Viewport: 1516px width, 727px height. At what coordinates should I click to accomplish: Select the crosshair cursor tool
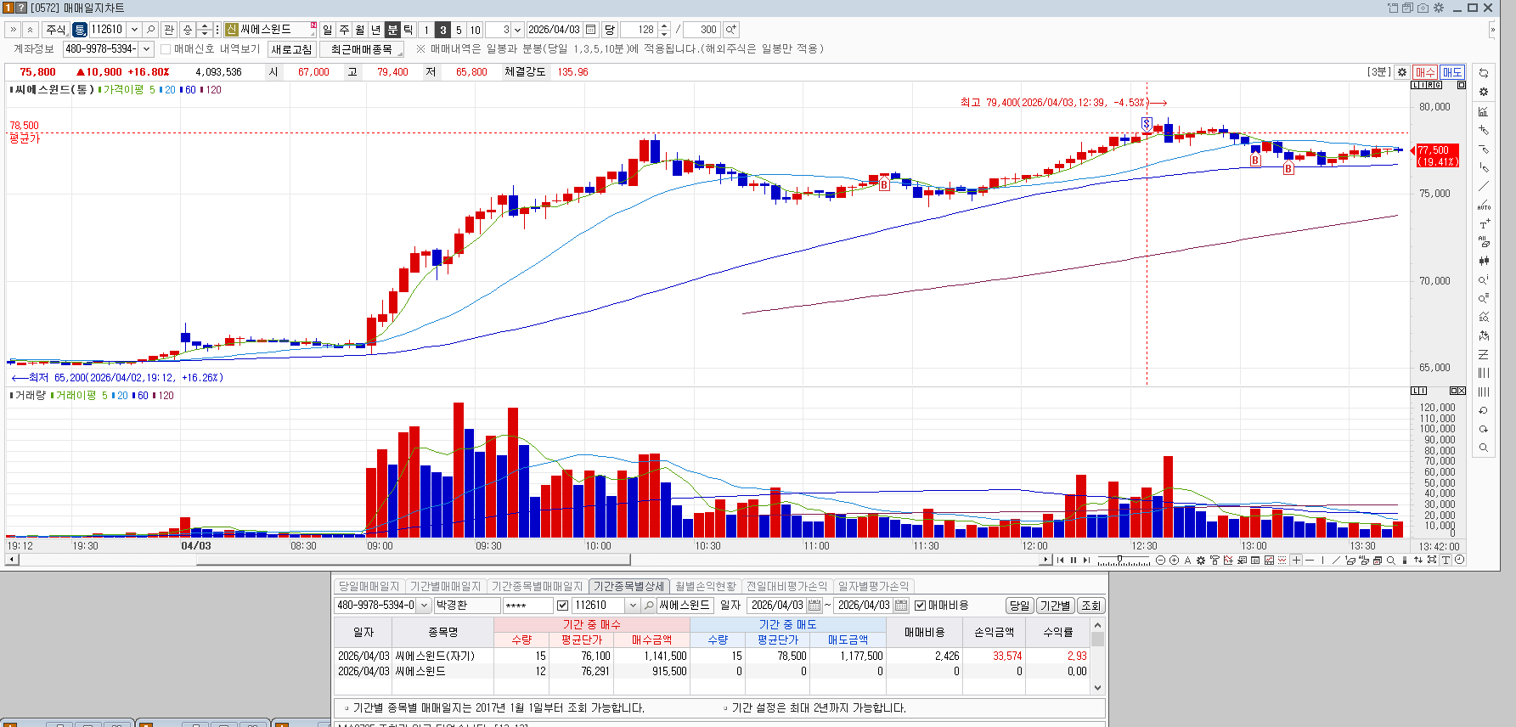point(1296,561)
